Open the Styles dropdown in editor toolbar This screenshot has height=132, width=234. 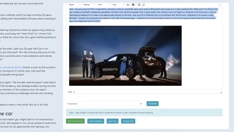click(x=75, y=5)
